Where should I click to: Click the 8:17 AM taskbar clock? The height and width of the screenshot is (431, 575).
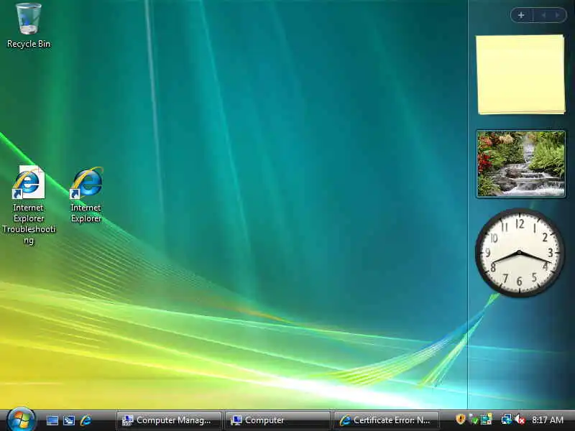pos(548,420)
